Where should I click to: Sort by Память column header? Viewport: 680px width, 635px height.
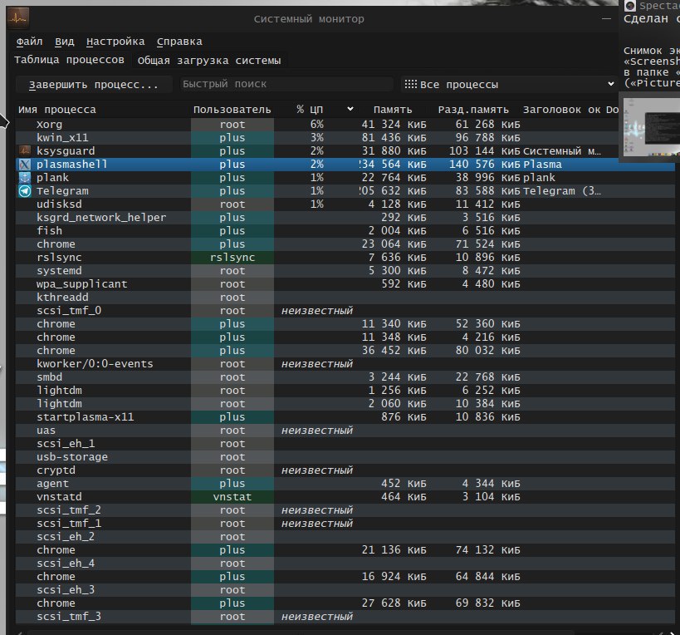coord(393,110)
